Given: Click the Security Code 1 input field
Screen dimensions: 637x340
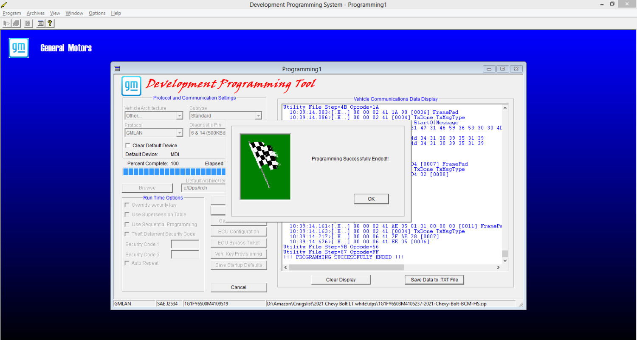Looking at the screenshot, I should [x=185, y=244].
